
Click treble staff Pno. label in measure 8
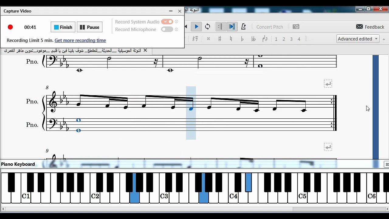coord(32,101)
